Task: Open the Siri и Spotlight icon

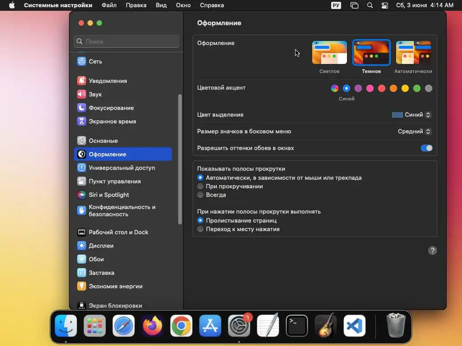Action: tap(82, 195)
